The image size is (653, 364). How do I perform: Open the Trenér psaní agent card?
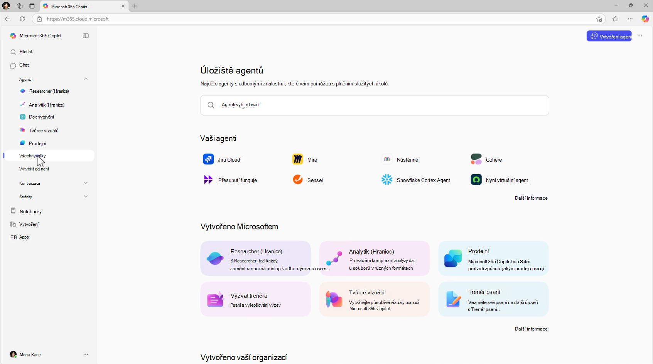click(x=493, y=299)
